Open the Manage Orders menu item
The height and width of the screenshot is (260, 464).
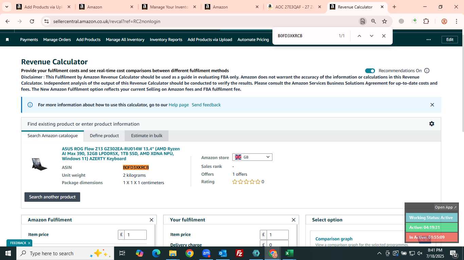(x=57, y=40)
